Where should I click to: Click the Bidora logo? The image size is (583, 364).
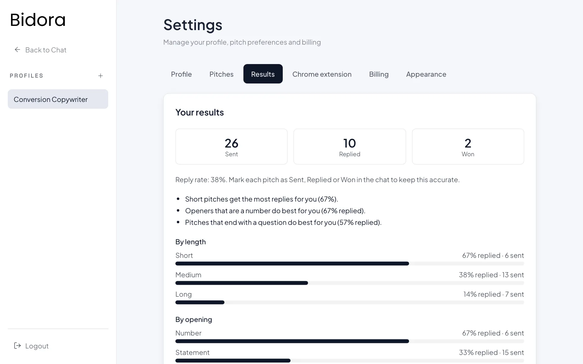pos(38,20)
